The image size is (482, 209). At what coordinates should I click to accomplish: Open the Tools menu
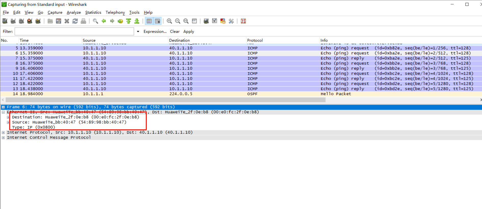(x=134, y=12)
